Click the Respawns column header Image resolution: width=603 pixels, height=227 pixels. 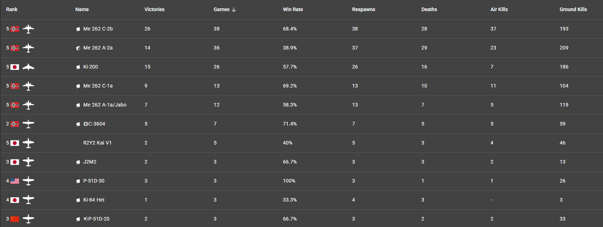coord(363,10)
